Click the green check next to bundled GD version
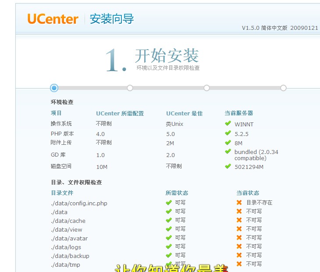Viewport: 320px width, 272px height. [x=228, y=151]
